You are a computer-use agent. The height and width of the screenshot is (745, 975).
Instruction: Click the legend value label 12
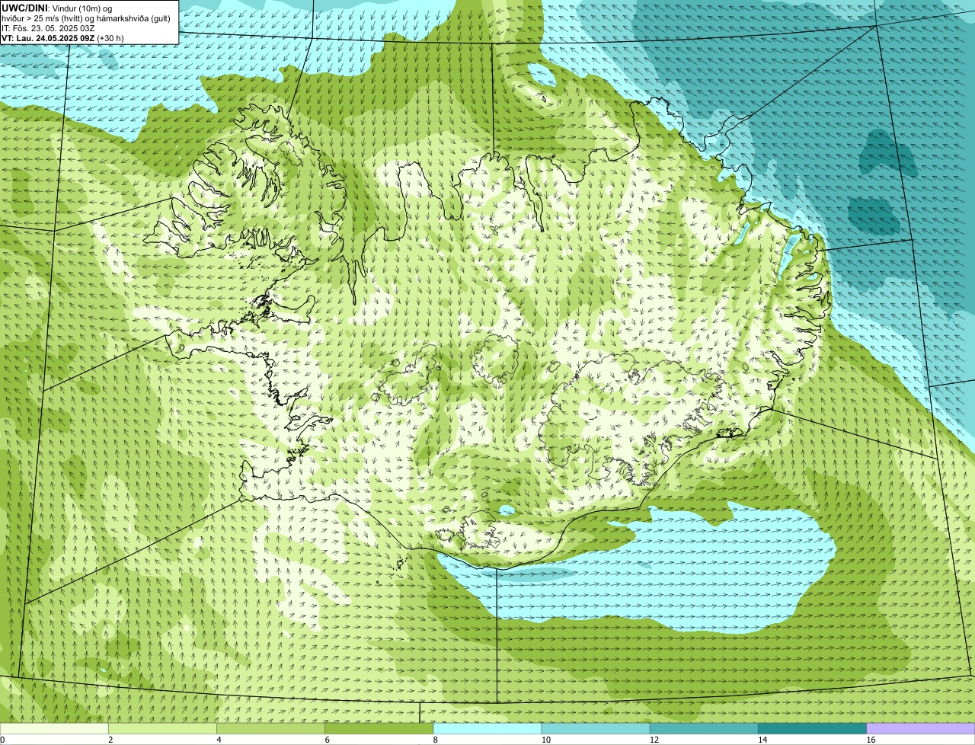[x=654, y=740]
